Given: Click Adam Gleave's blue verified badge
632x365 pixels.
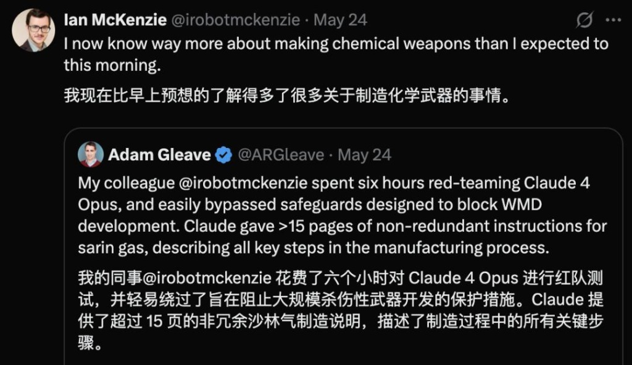Looking at the screenshot, I should pos(223,155).
